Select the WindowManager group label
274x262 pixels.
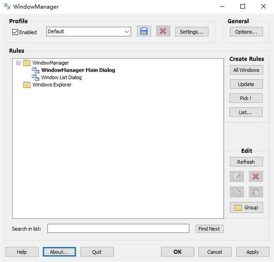[51, 63]
